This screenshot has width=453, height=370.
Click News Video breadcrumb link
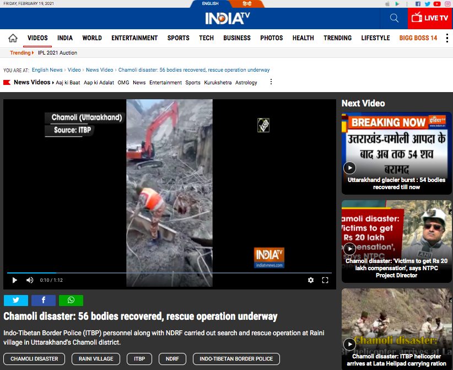pyautogui.click(x=99, y=69)
